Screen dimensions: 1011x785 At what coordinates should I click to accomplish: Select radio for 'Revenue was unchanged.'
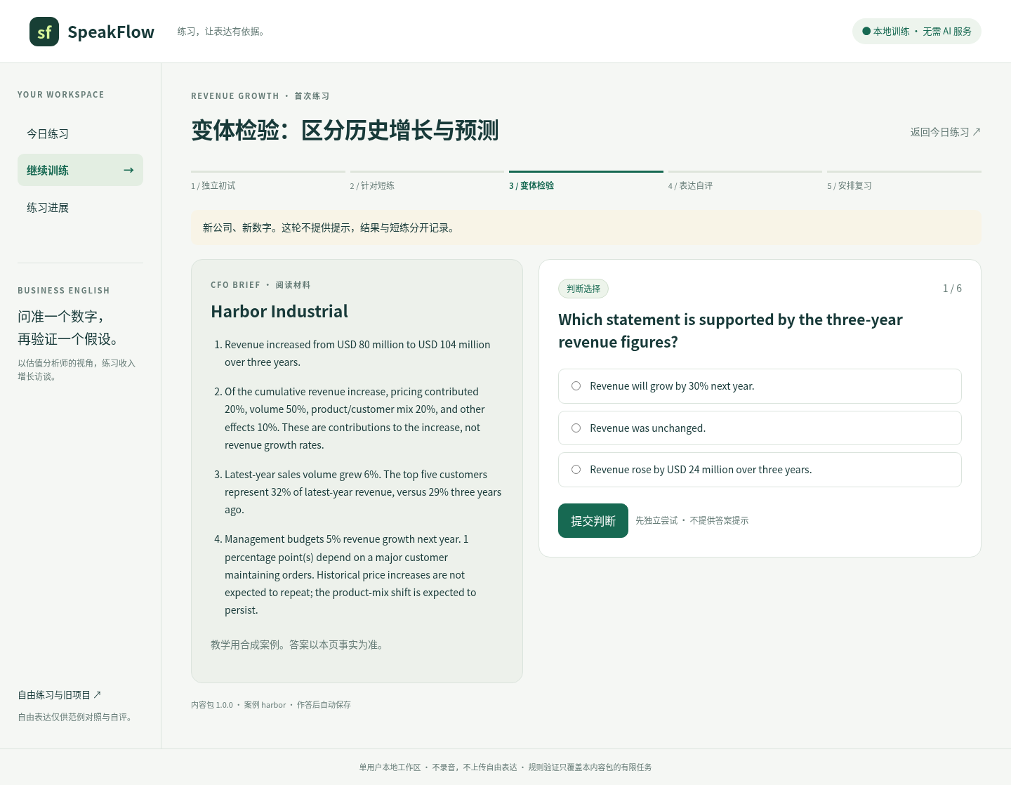coord(576,428)
